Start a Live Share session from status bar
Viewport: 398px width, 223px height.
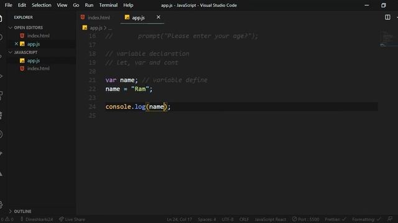point(72,219)
